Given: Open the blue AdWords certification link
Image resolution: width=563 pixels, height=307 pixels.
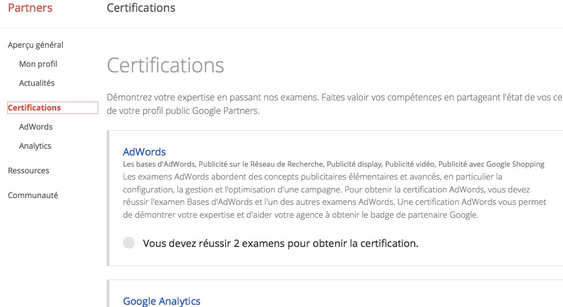Looking at the screenshot, I should [144, 152].
